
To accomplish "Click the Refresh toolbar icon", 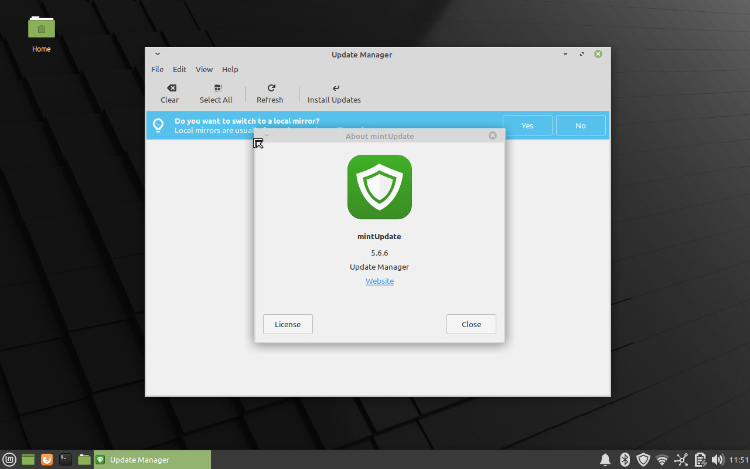I will click(x=271, y=88).
